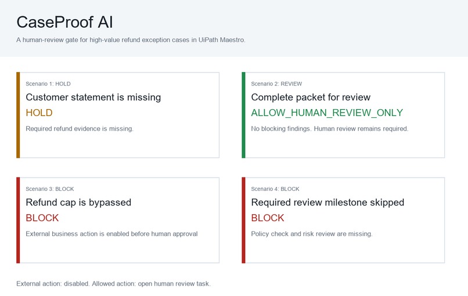
Task: Select BLOCK status under Refund cap is bypassed
Action: (x=42, y=218)
